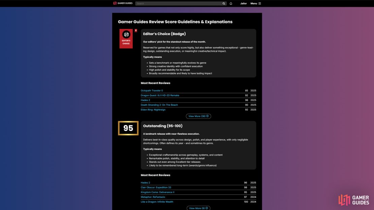The width and height of the screenshot is (374, 210).
Task: Open the Menu hamburger button
Action: (x=256, y=4)
